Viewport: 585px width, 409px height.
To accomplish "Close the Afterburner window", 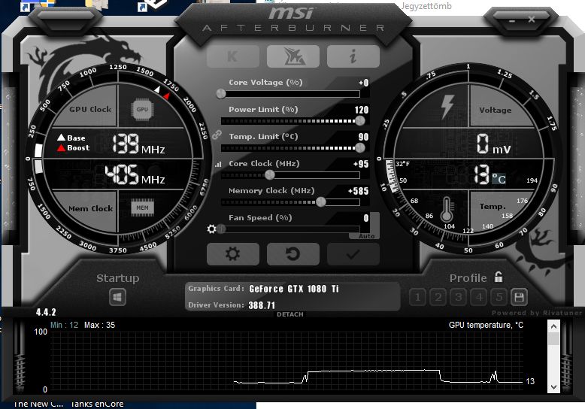I will 532,19.
